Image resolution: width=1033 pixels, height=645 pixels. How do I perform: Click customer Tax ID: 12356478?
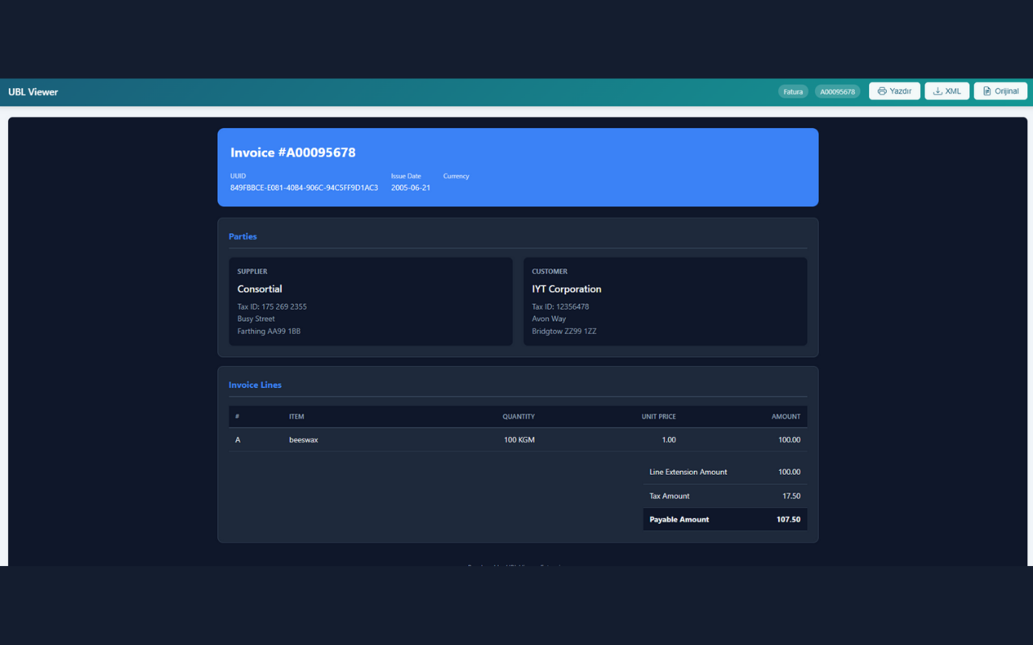point(560,306)
